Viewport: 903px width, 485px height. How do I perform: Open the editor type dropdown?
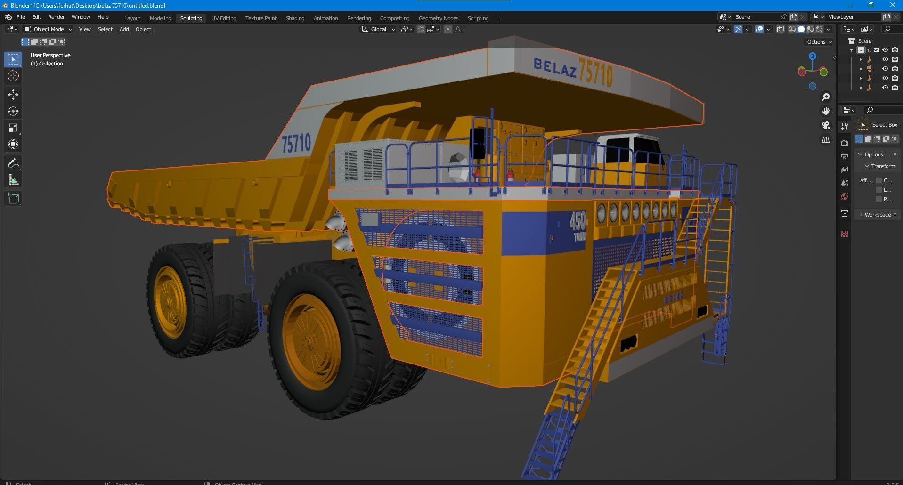(x=12, y=29)
